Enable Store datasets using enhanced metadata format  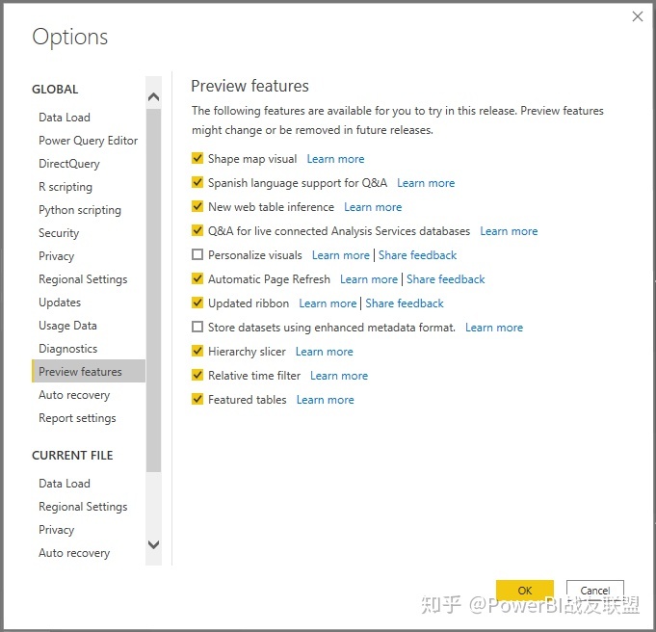pos(197,327)
